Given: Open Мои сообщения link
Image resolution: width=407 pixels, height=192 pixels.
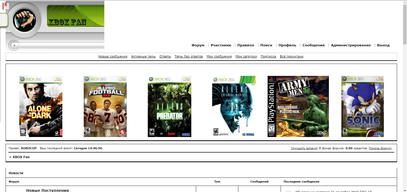Looking at the screenshot, I should click(x=219, y=57).
